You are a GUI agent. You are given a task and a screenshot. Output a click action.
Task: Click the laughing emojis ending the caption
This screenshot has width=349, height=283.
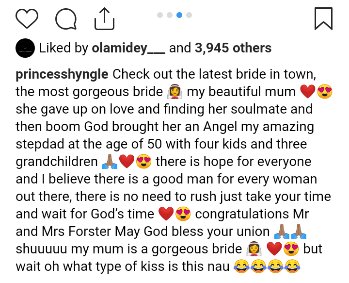[x=266, y=266]
